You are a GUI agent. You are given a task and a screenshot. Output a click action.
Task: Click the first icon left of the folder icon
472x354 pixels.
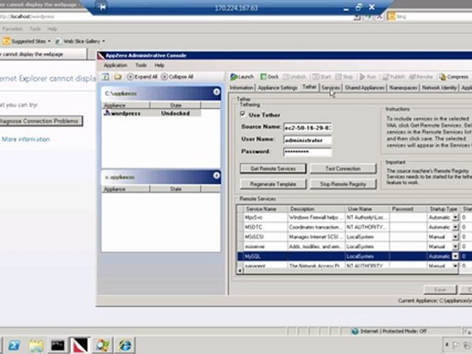point(105,77)
